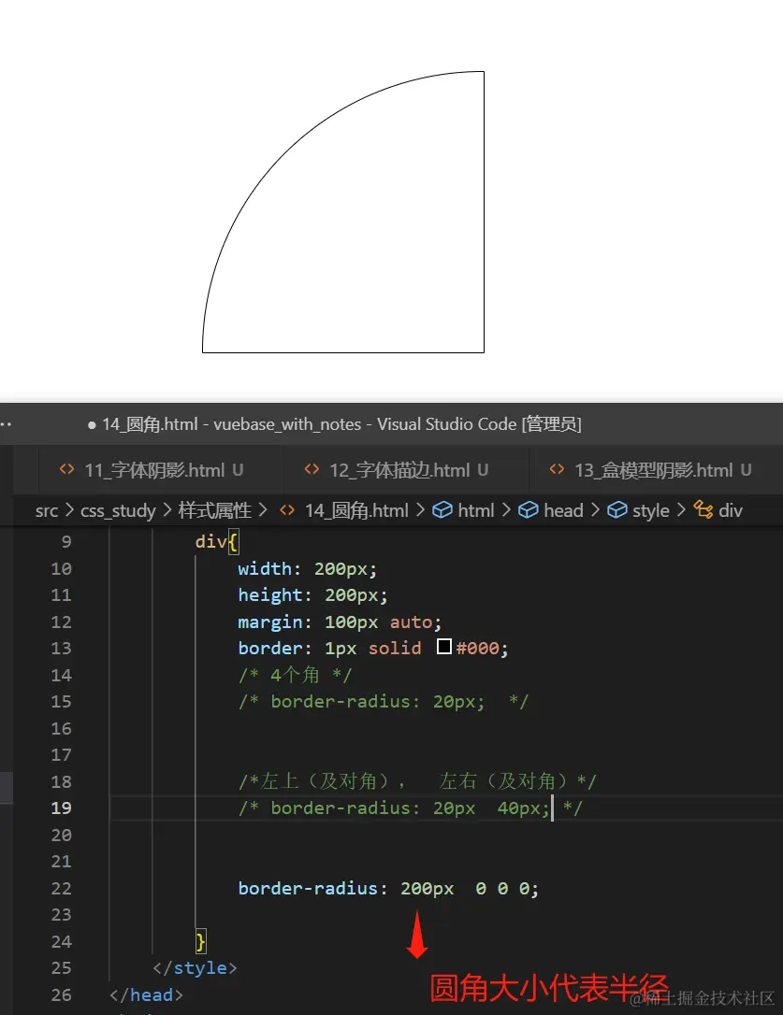Click the '/* 4个角 */' comment

coord(296,675)
